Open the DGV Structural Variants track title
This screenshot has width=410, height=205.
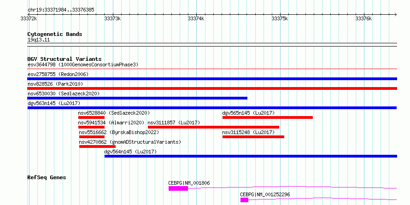point(64,59)
